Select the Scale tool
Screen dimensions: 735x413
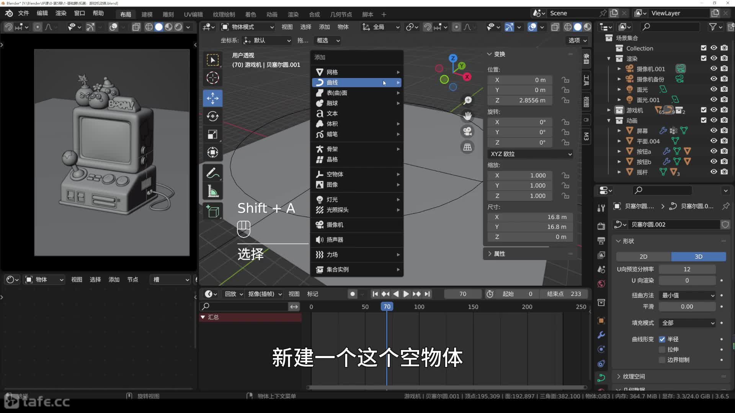[x=213, y=134]
